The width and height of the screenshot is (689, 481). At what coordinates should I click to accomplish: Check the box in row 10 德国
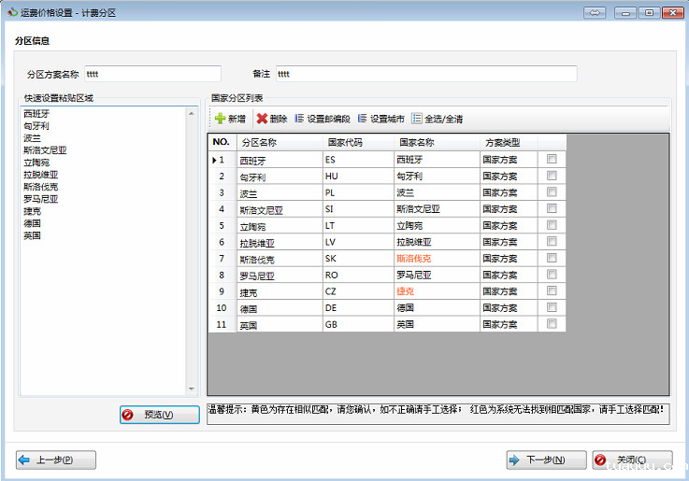coord(552,307)
